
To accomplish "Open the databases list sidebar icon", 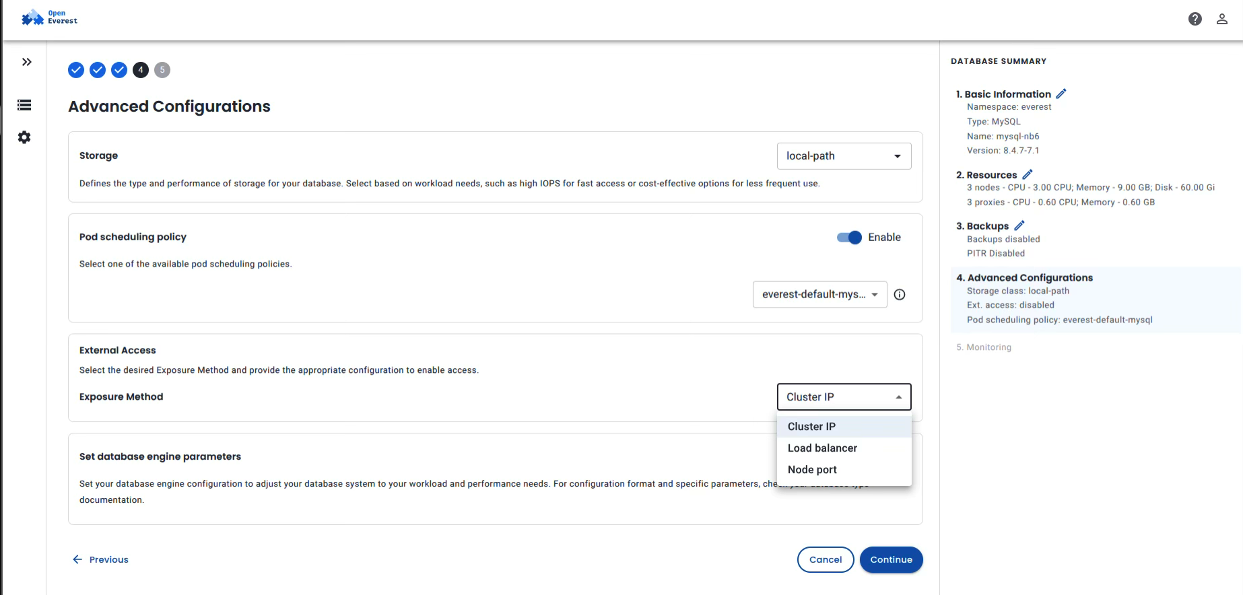I will tap(24, 105).
